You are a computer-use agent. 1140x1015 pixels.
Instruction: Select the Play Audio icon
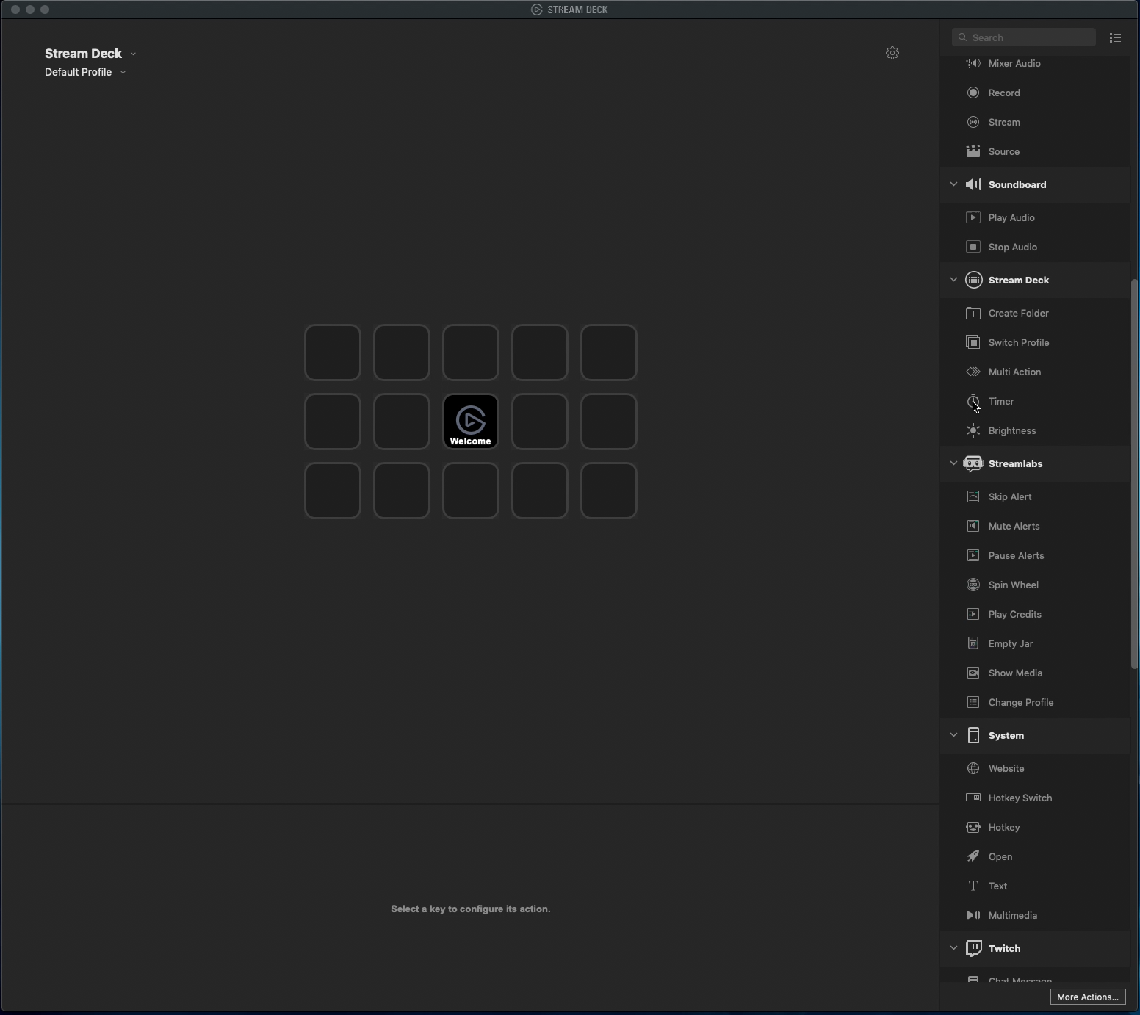click(x=973, y=217)
